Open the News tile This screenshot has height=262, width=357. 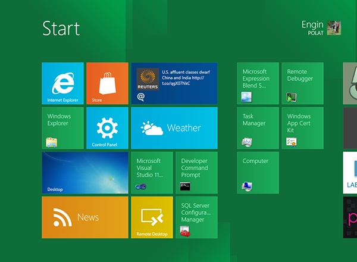pyautogui.click(x=85, y=217)
